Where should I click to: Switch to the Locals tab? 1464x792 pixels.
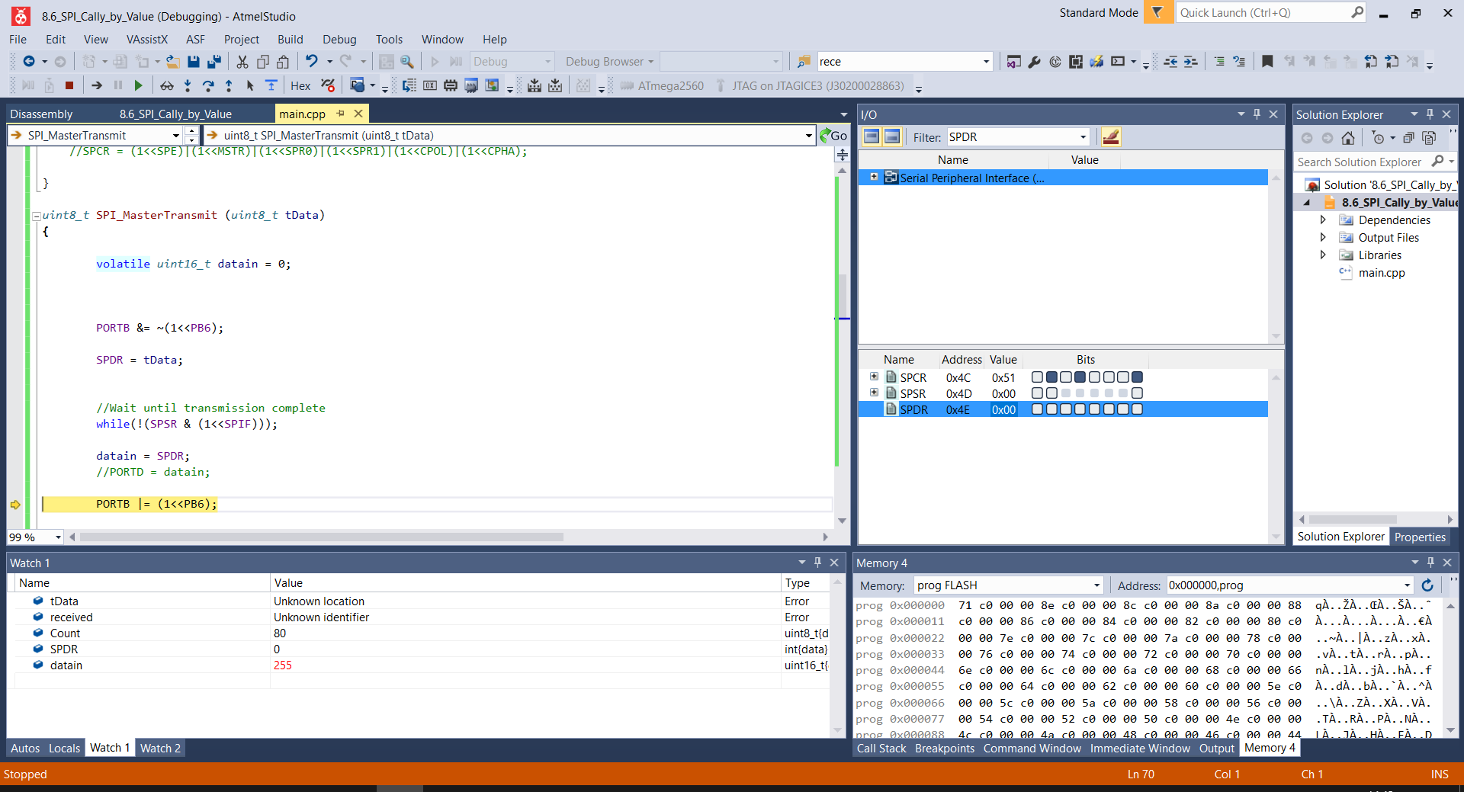(64, 749)
